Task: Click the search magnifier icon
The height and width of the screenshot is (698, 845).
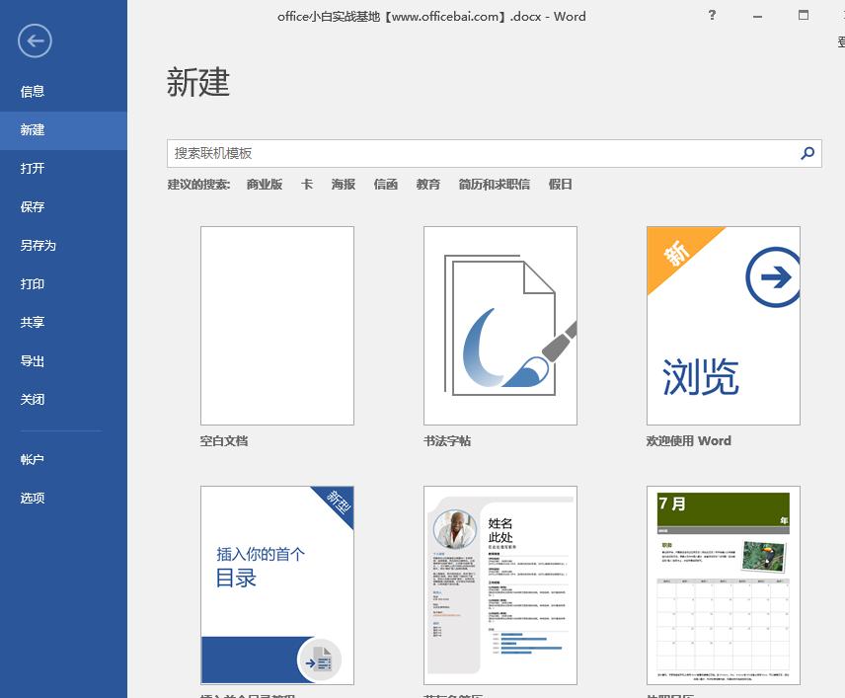Action: [809, 154]
